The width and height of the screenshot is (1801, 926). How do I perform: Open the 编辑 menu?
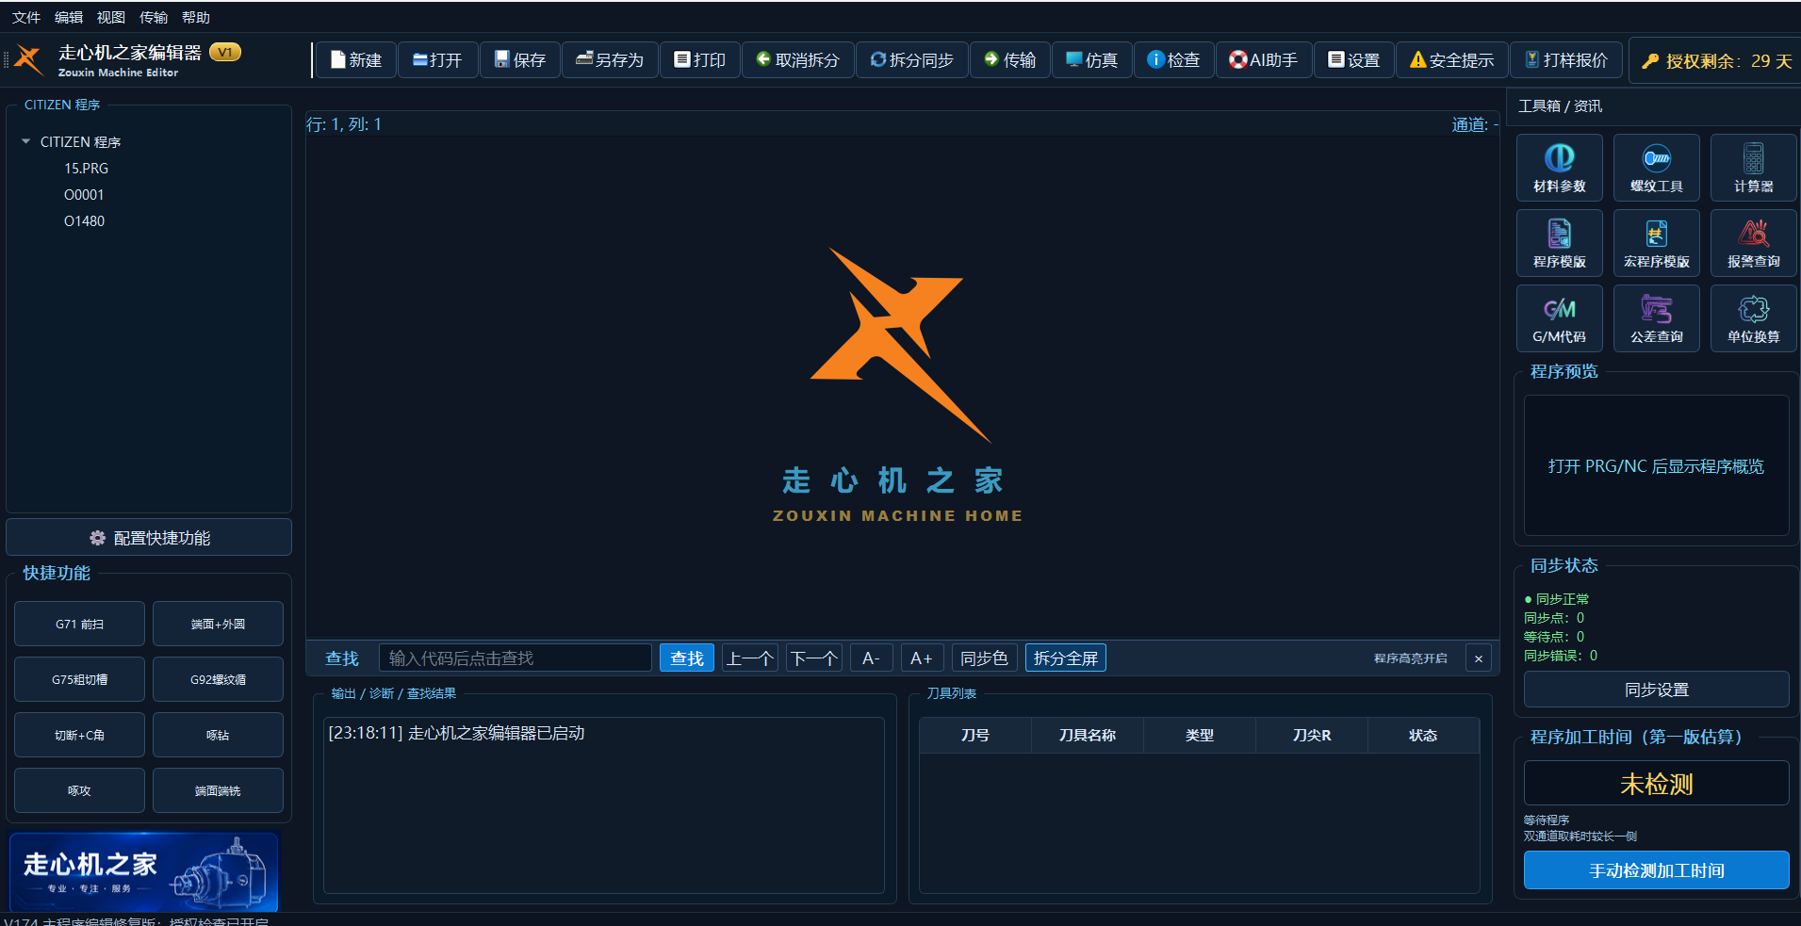coord(69,17)
